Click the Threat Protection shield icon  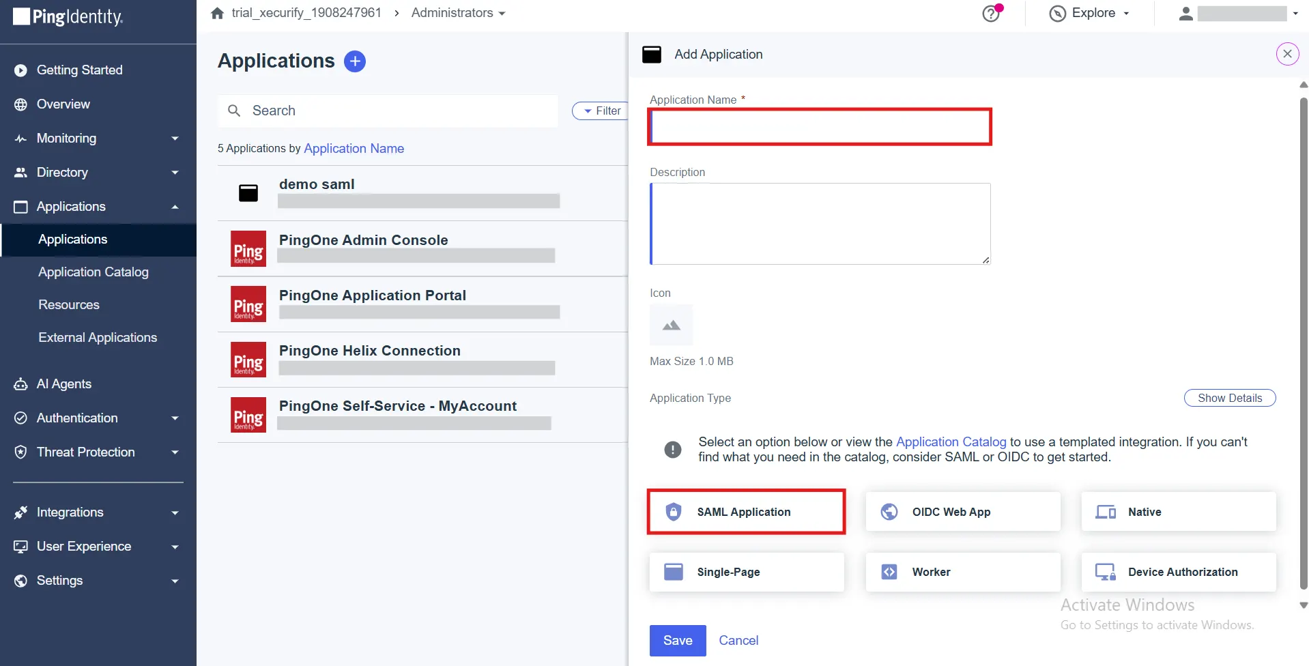(20, 452)
